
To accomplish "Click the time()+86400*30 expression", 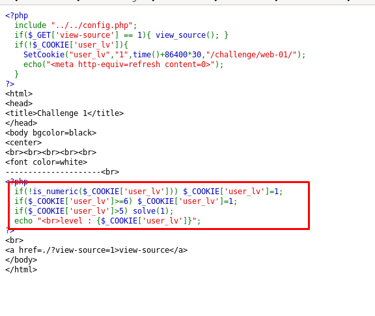I will point(167,55).
